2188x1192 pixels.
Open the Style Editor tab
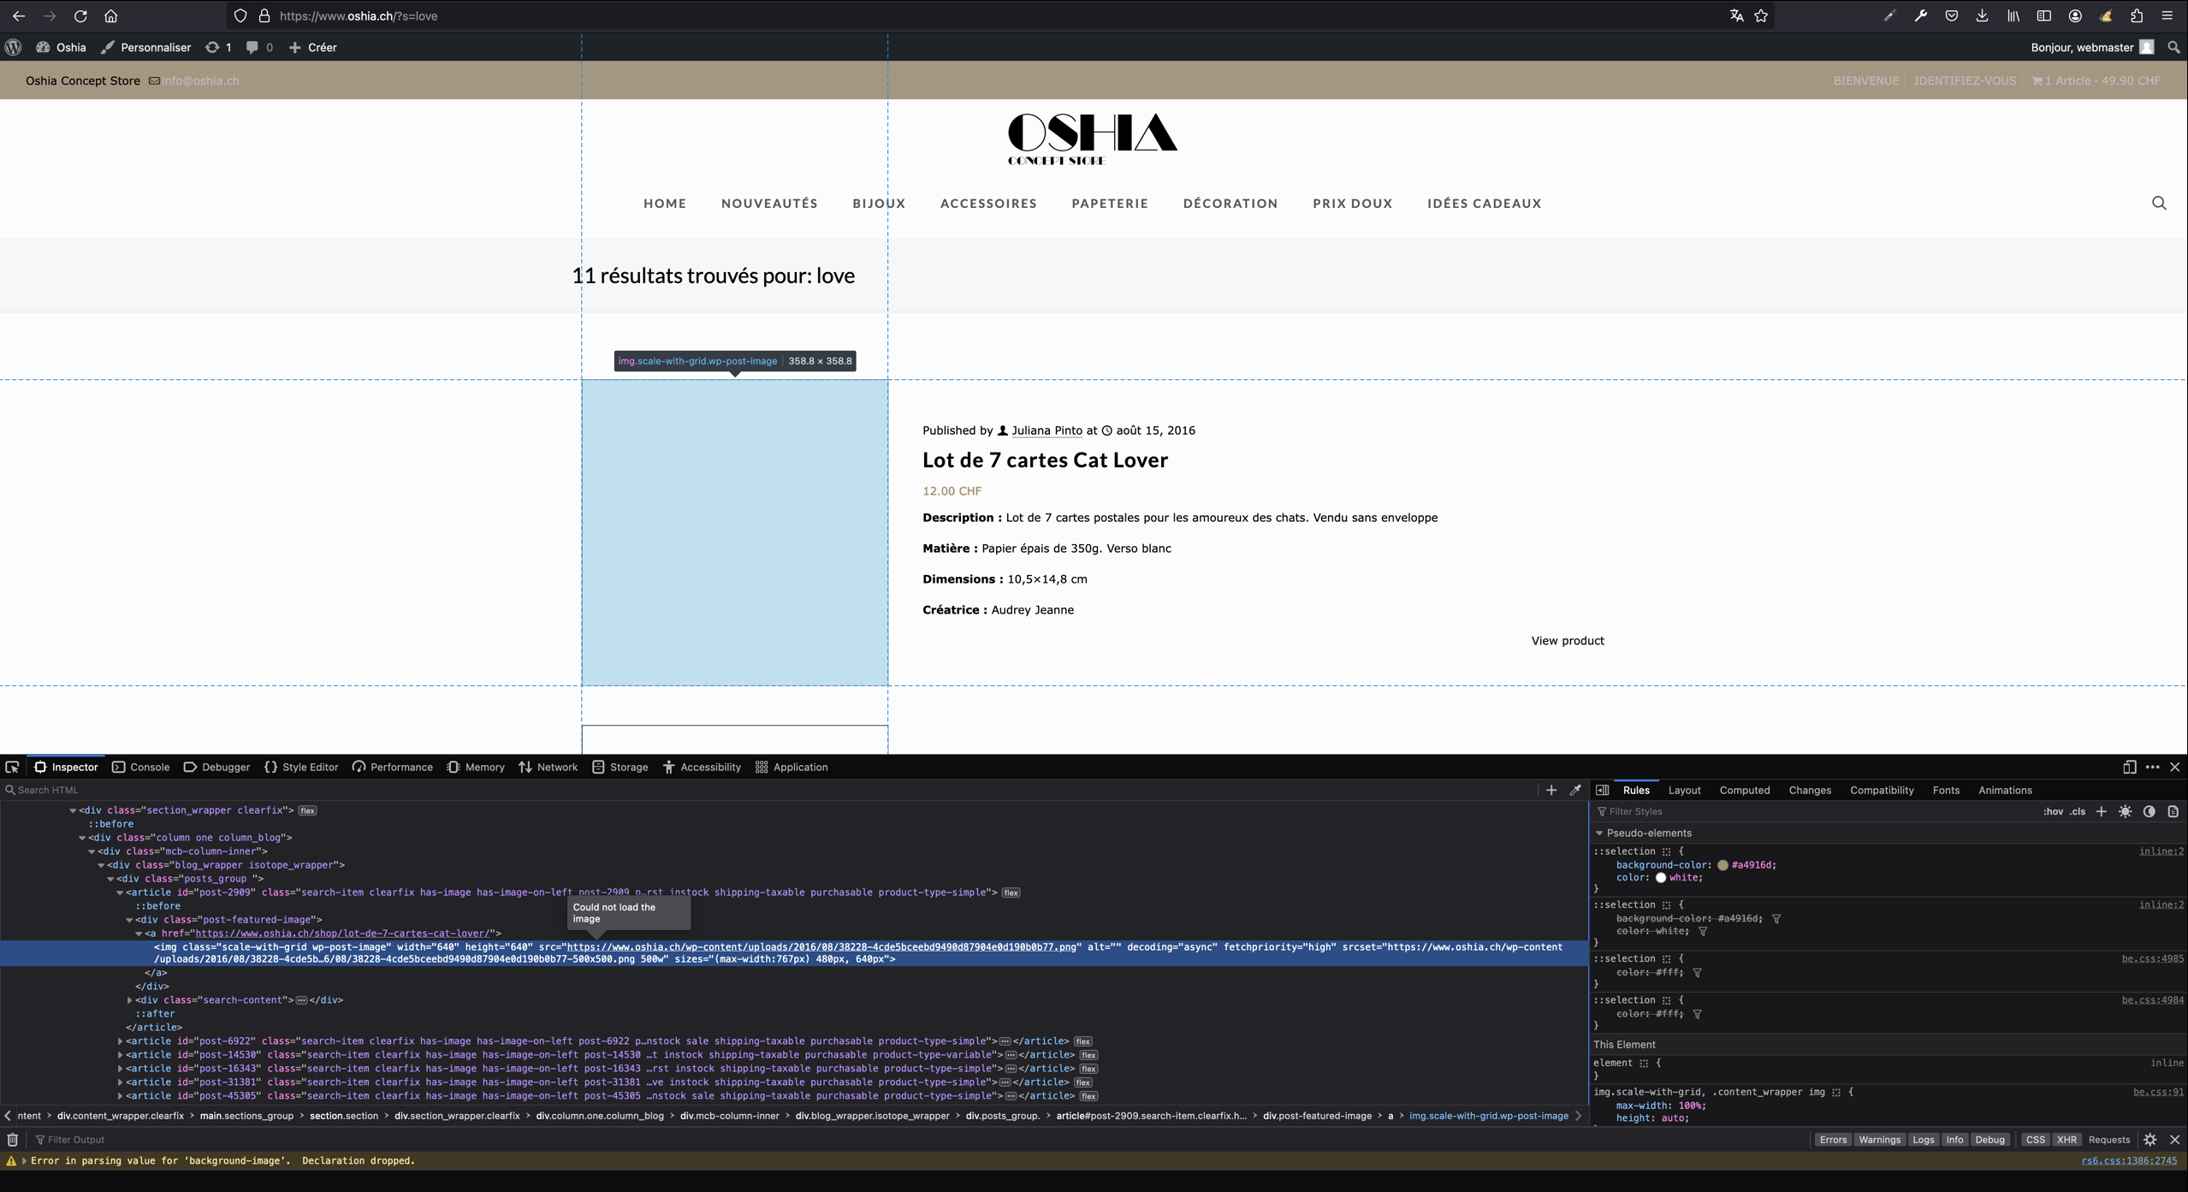[301, 767]
